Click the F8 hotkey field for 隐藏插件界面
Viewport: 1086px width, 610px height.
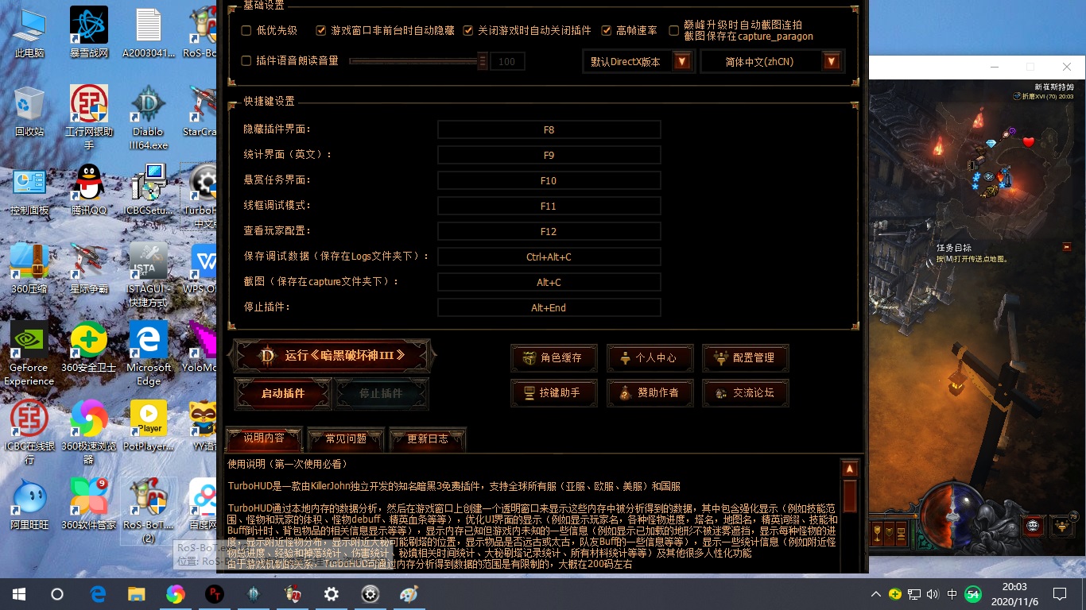tap(549, 129)
